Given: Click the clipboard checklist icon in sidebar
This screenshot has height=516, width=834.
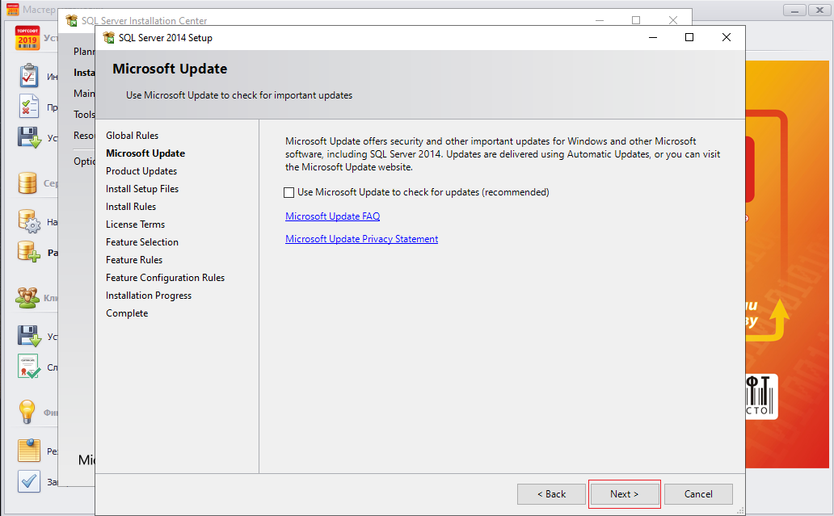Looking at the screenshot, I should (29, 76).
